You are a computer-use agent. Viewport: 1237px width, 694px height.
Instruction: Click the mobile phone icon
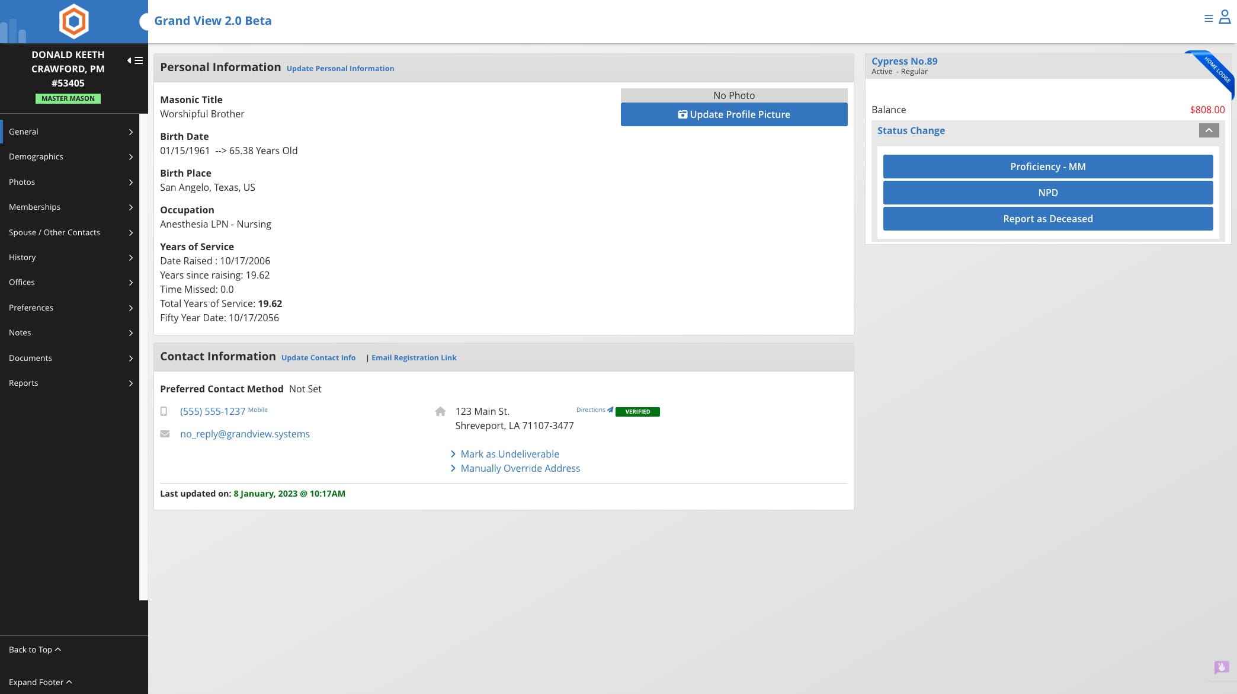pyautogui.click(x=164, y=411)
